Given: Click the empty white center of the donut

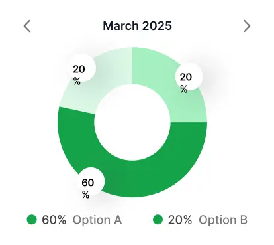Looking at the screenshot, I should (x=132, y=122).
